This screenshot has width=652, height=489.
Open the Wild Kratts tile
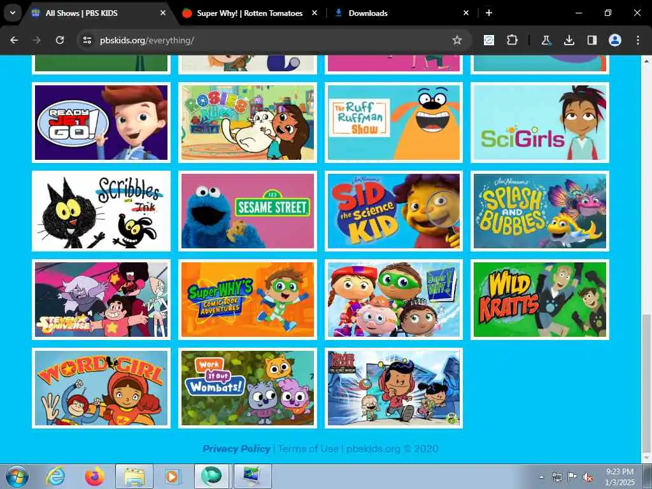(x=540, y=299)
